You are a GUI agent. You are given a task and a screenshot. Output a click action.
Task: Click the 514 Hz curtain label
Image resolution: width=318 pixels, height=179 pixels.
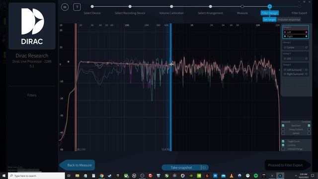point(165,149)
